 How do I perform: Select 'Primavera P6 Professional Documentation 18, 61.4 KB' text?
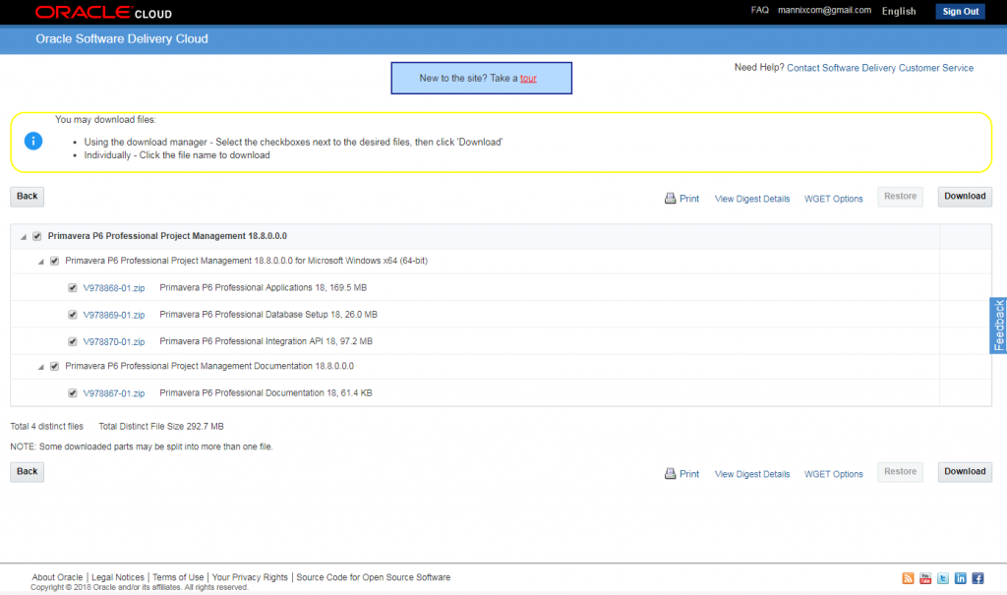tap(266, 393)
